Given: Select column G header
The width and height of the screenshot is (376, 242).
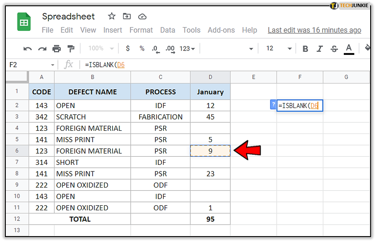Looking at the screenshot, I should click(x=346, y=77).
